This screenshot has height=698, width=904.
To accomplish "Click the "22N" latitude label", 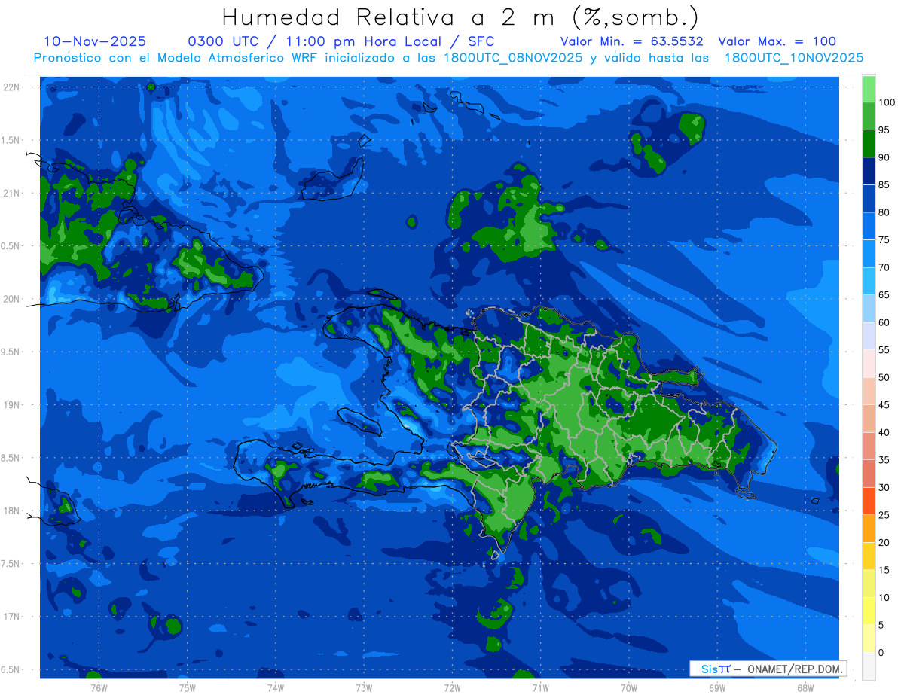I will [11, 87].
